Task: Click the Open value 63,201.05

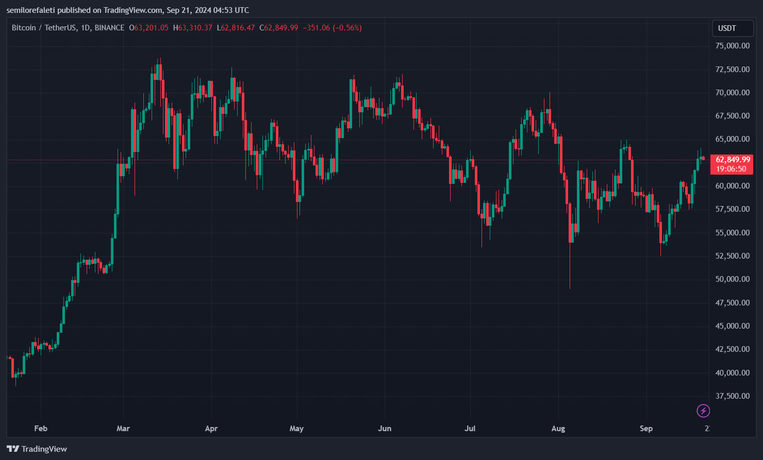Action: click(151, 28)
